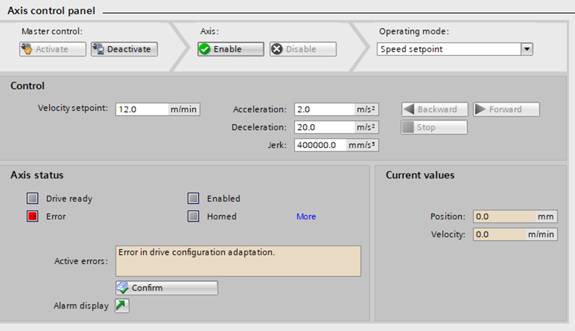Click the red Error status indicator

pyautogui.click(x=32, y=216)
